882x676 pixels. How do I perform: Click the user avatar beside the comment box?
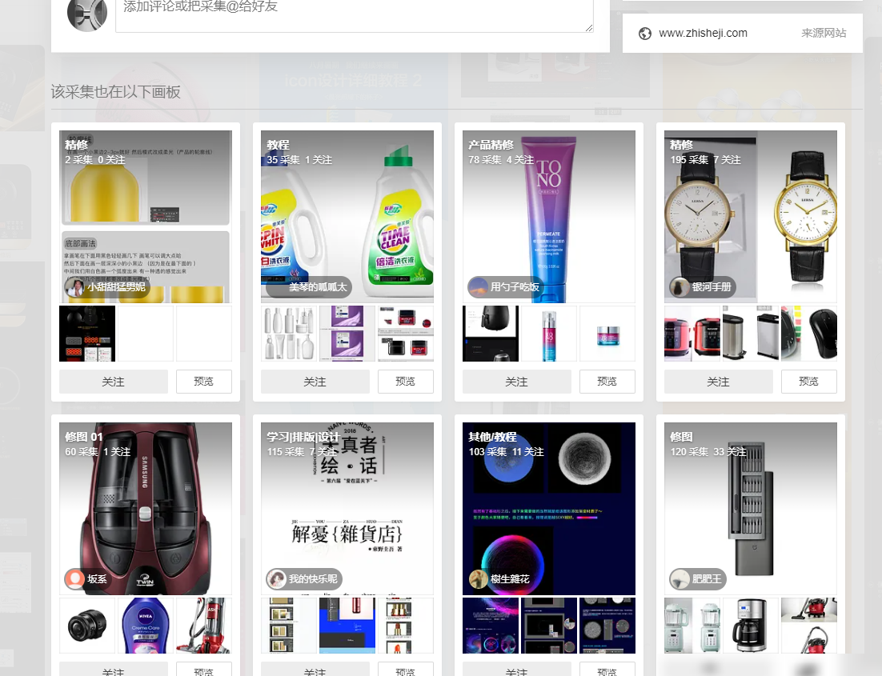(x=87, y=13)
